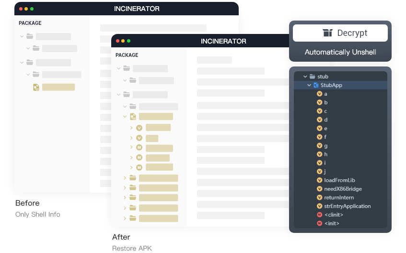
Task: Collapse the StubApp class chevron
Action: click(x=309, y=85)
